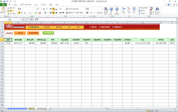Decrease font size with the shrink-font icon

(x=46, y=9)
